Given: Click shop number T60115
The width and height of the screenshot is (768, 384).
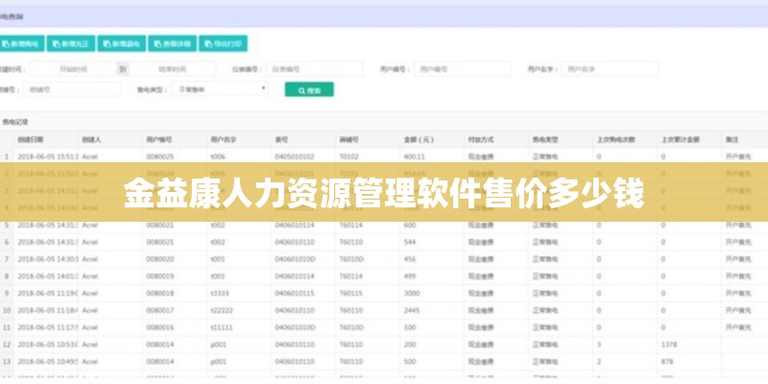Looking at the screenshot, I should pyautogui.click(x=350, y=294).
